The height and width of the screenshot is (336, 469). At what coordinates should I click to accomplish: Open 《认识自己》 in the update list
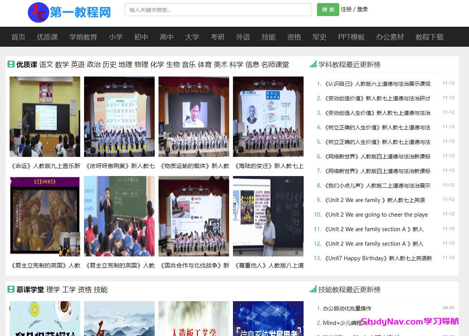pyautogui.click(x=377, y=84)
